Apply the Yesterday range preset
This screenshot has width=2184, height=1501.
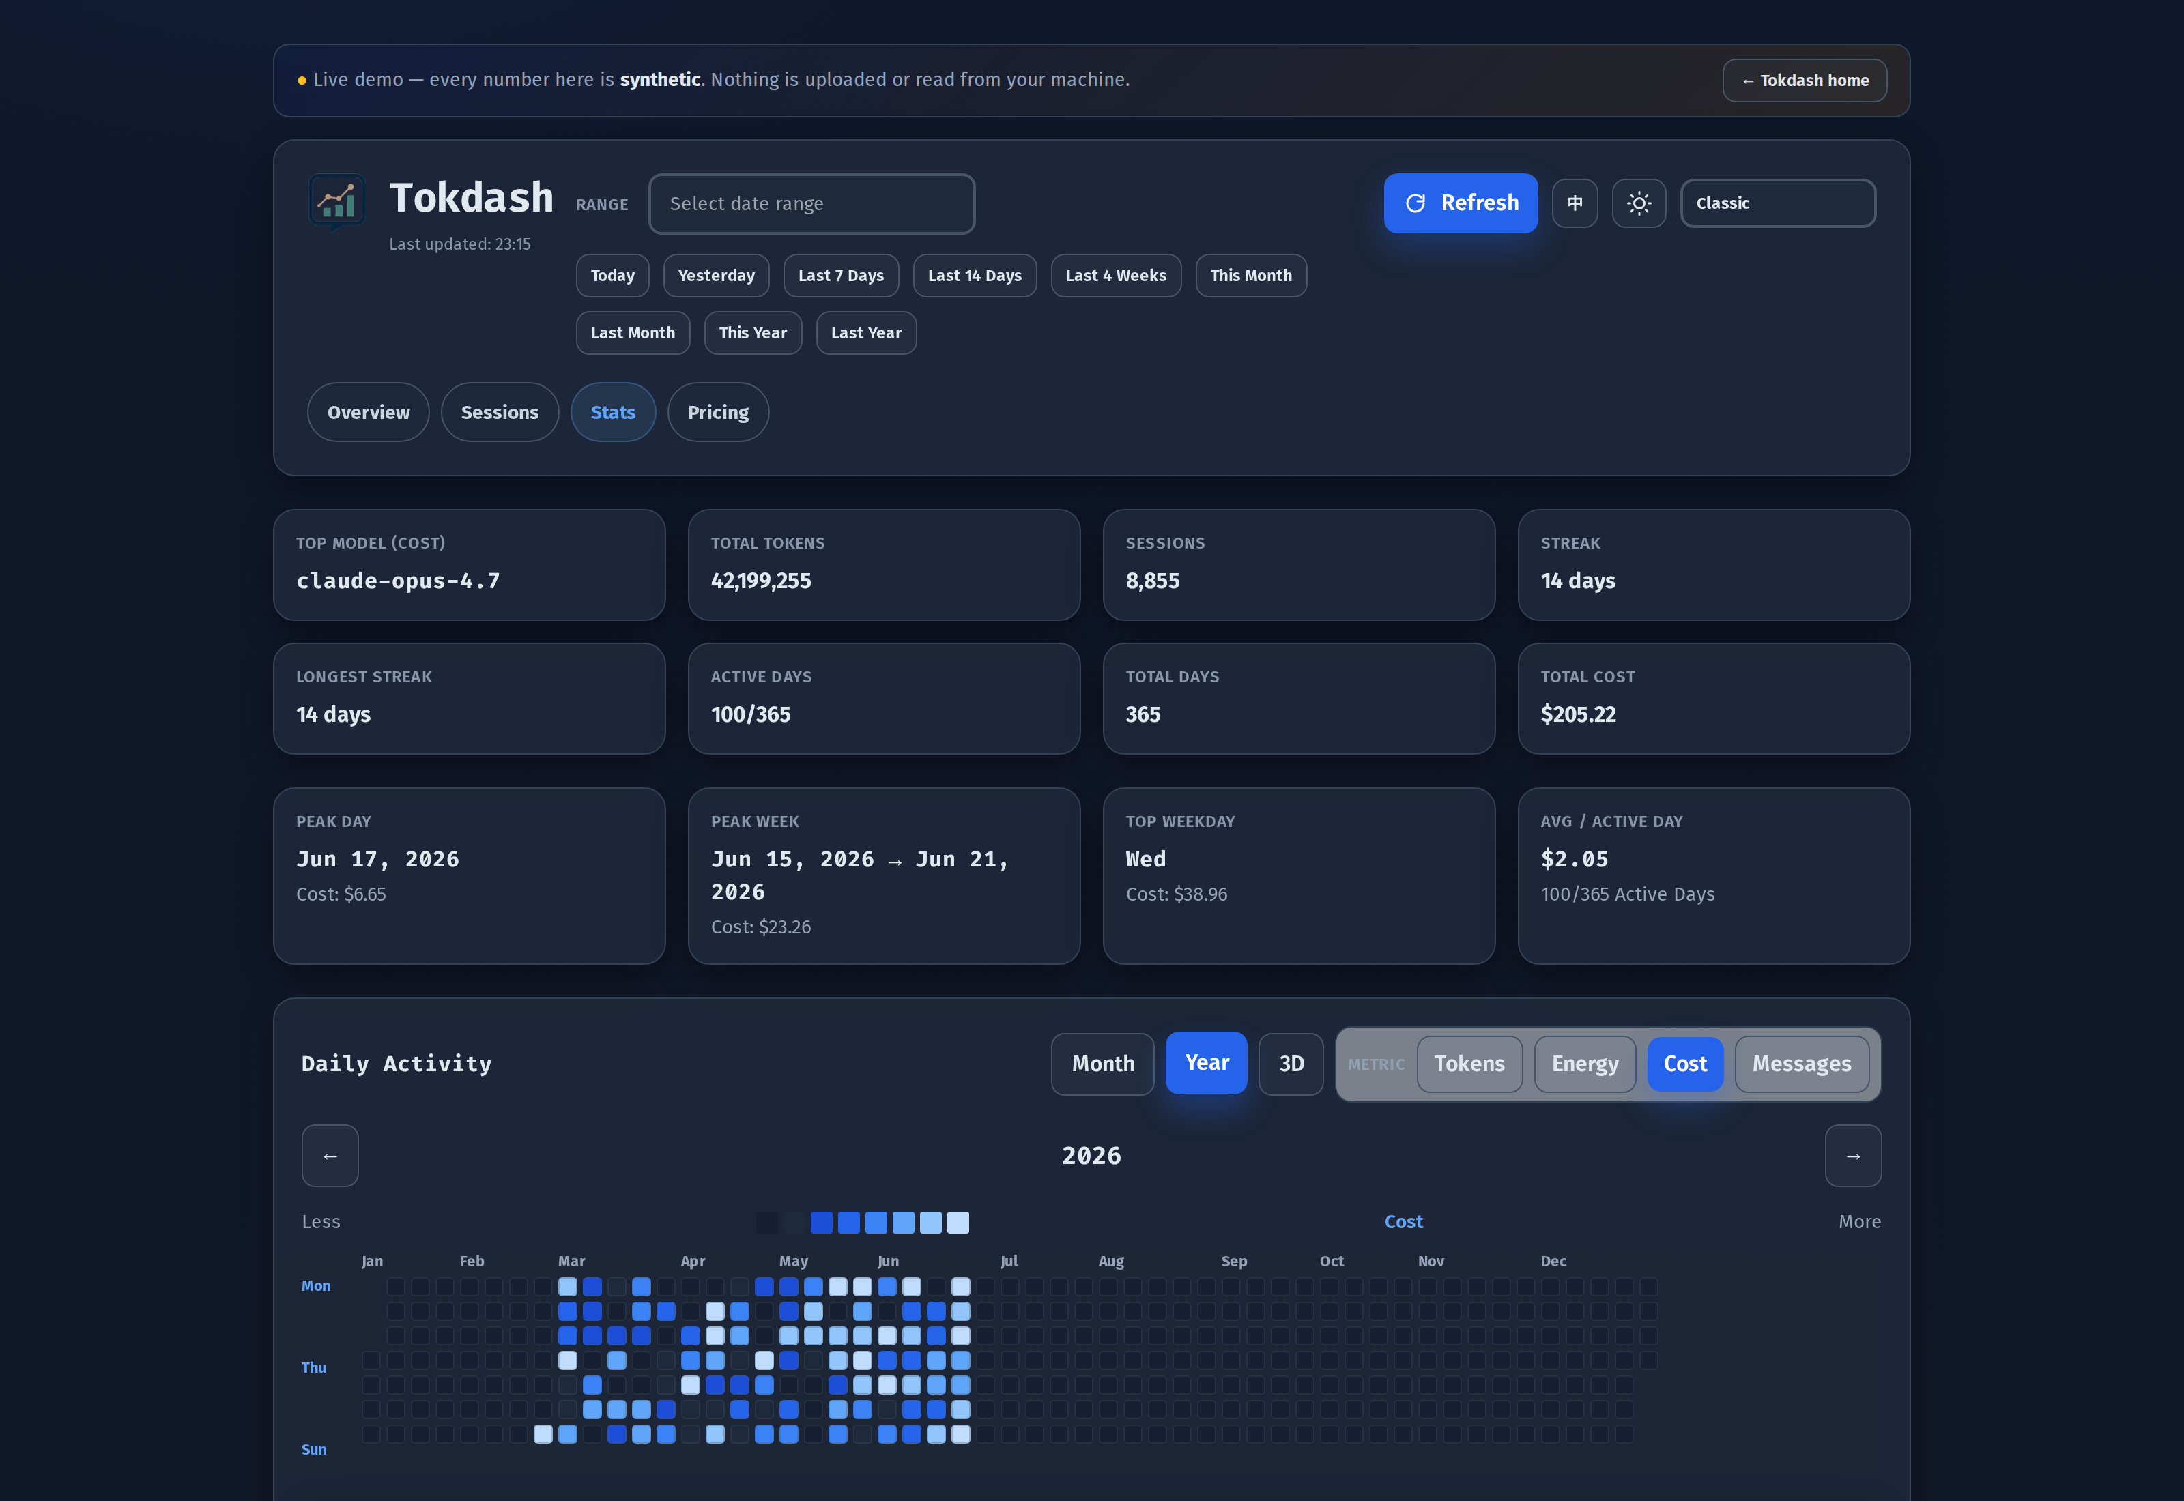tap(716, 276)
